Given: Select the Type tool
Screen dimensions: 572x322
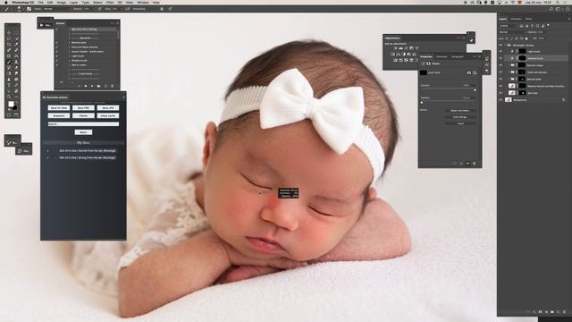Looking at the screenshot, I should [x=9, y=85].
